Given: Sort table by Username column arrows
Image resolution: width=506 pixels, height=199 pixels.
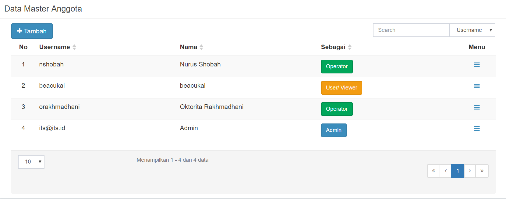Looking at the screenshot, I should tap(74, 47).
